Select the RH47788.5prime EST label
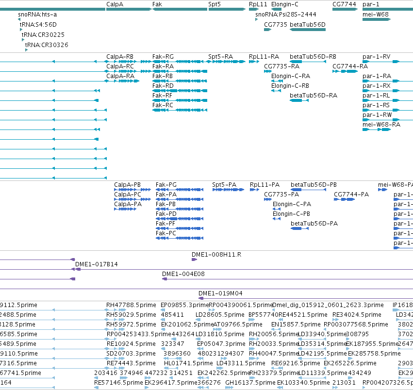The height and width of the screenshot is (390, 413). (131, 305)
